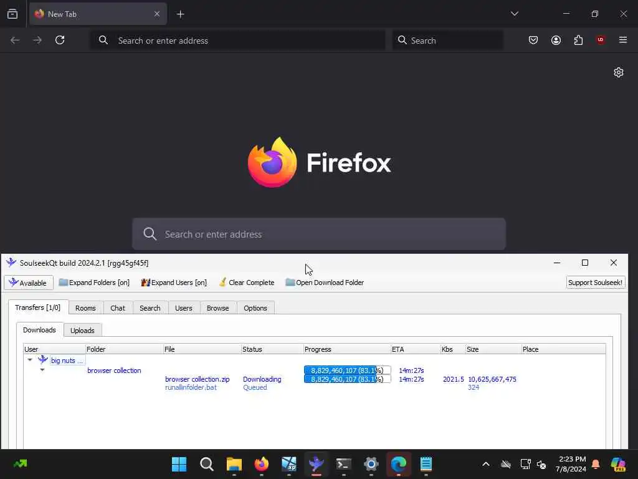Click the Support Soulseek! button
Screen dimensions: 638x479
tap(595, 283)
